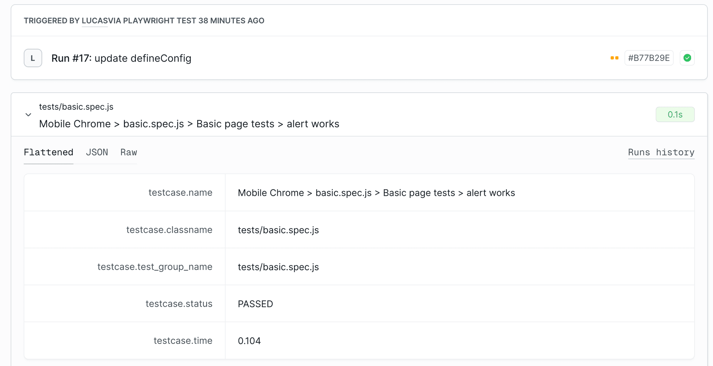Collapse the test details chevron

[x=28, y=115]
